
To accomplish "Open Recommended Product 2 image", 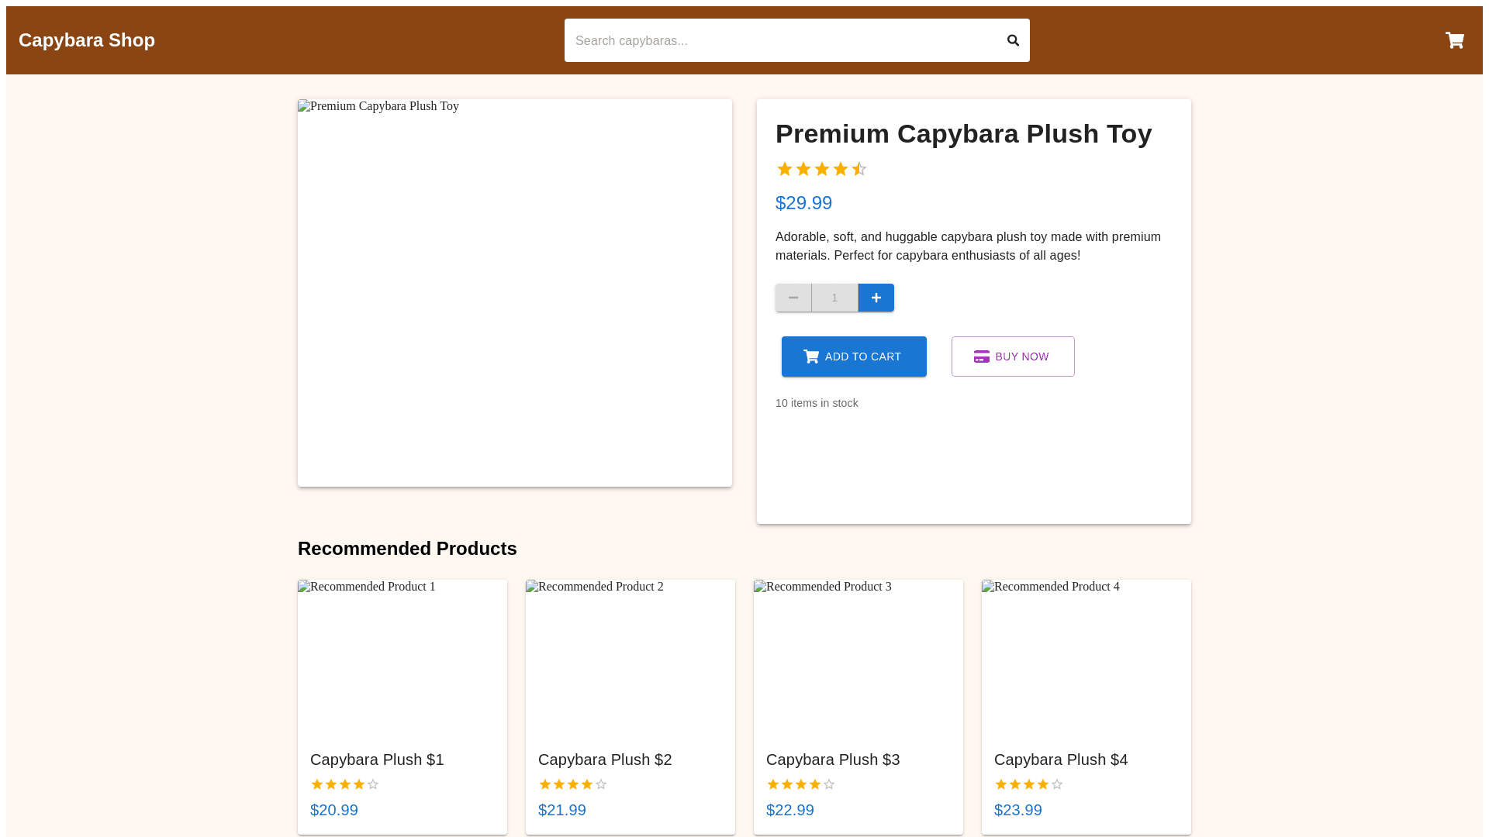I will 630,657.
